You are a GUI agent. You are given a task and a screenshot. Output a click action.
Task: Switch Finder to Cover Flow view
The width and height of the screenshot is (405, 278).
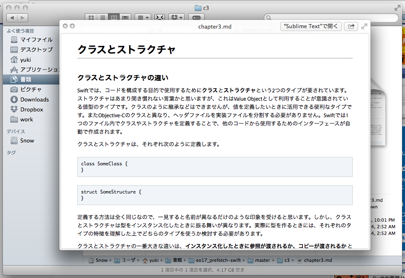click(x=125, y=18)
